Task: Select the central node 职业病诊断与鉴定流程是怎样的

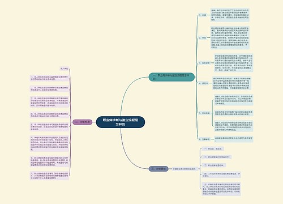Action: 121,122
